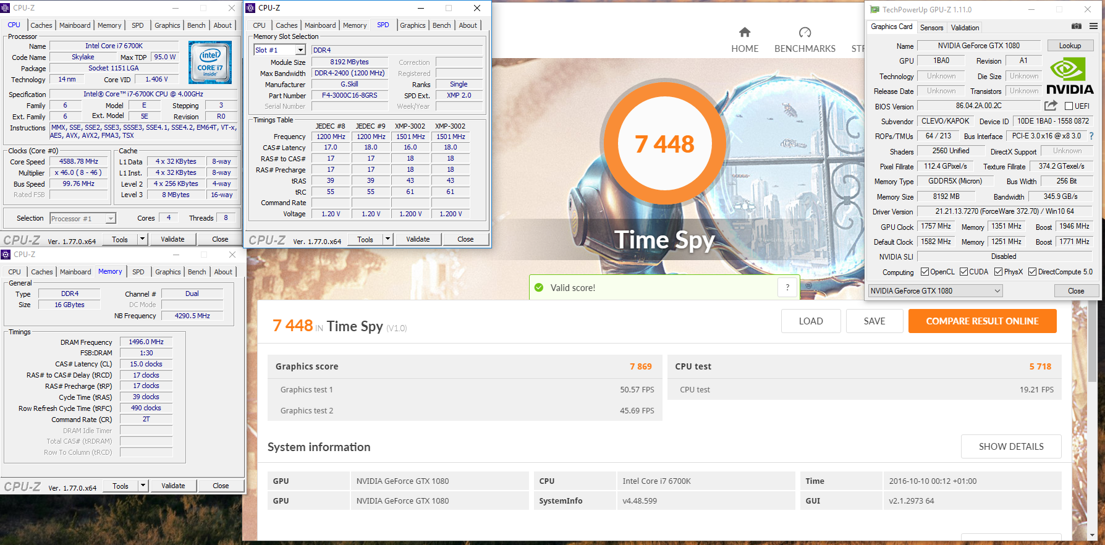Toggle the OpenCL checkbox

pyautogui.click(x=925, y=272)
